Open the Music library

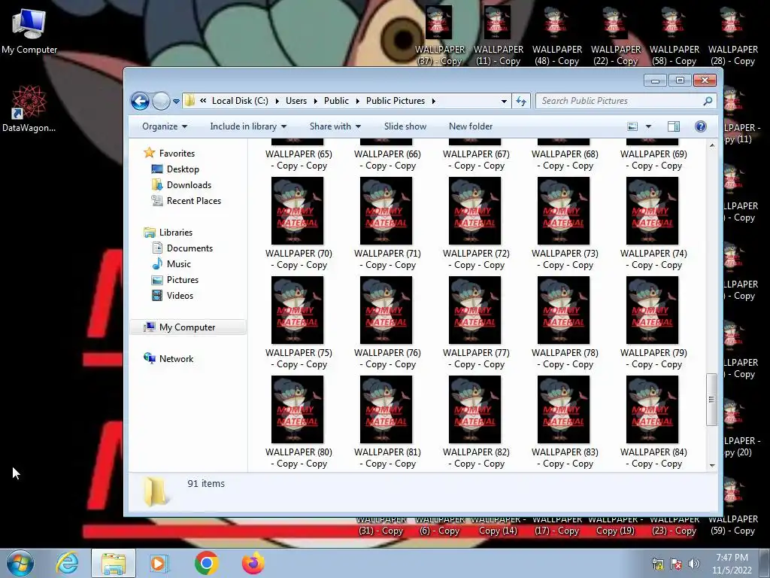pyautogui.click(x=178, y=264)
